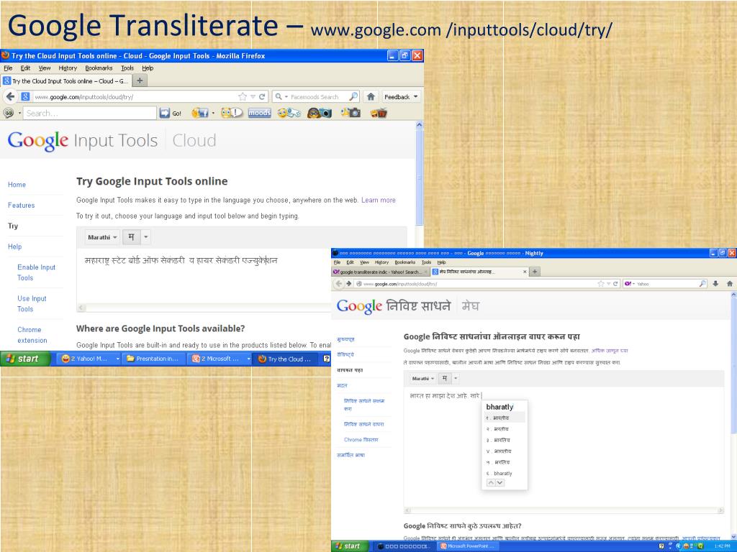Click the Start button on the upper taskbar

coord(25,359)
